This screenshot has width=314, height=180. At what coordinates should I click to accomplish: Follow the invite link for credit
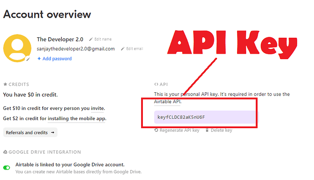pos(98,108)
